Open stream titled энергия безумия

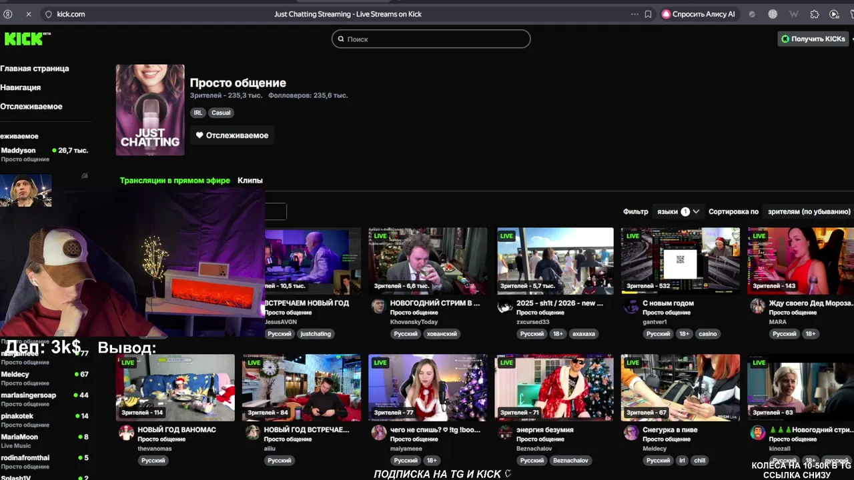[x=544, y=430]
